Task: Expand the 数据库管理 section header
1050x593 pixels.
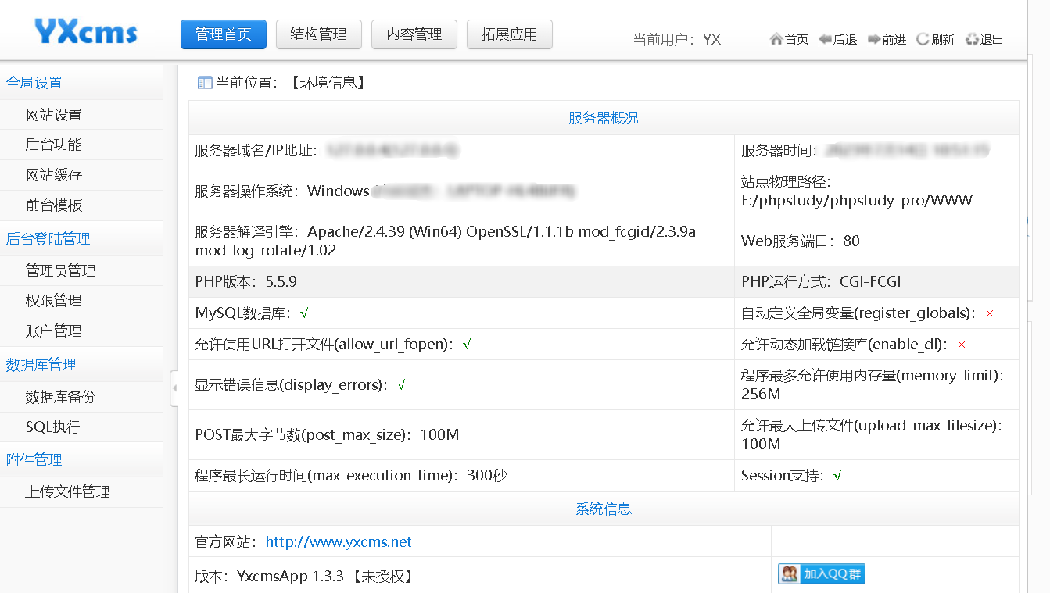Action: tap(42, 364)
